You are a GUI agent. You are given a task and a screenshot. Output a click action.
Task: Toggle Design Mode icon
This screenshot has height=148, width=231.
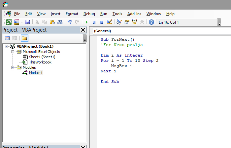110,22
